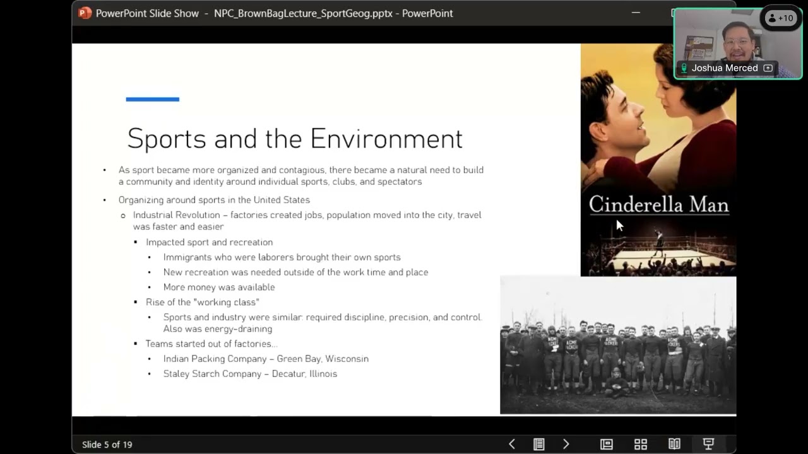808x454 pixels.
Task: Switch to Normal view icon
Action: [x=607, y=445]
